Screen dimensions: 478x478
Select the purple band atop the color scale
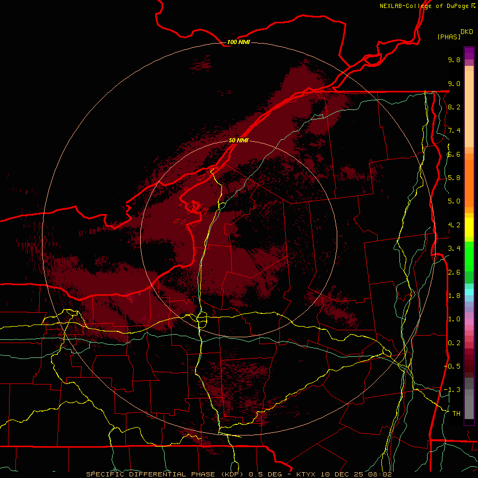click(x=469, y=54)
